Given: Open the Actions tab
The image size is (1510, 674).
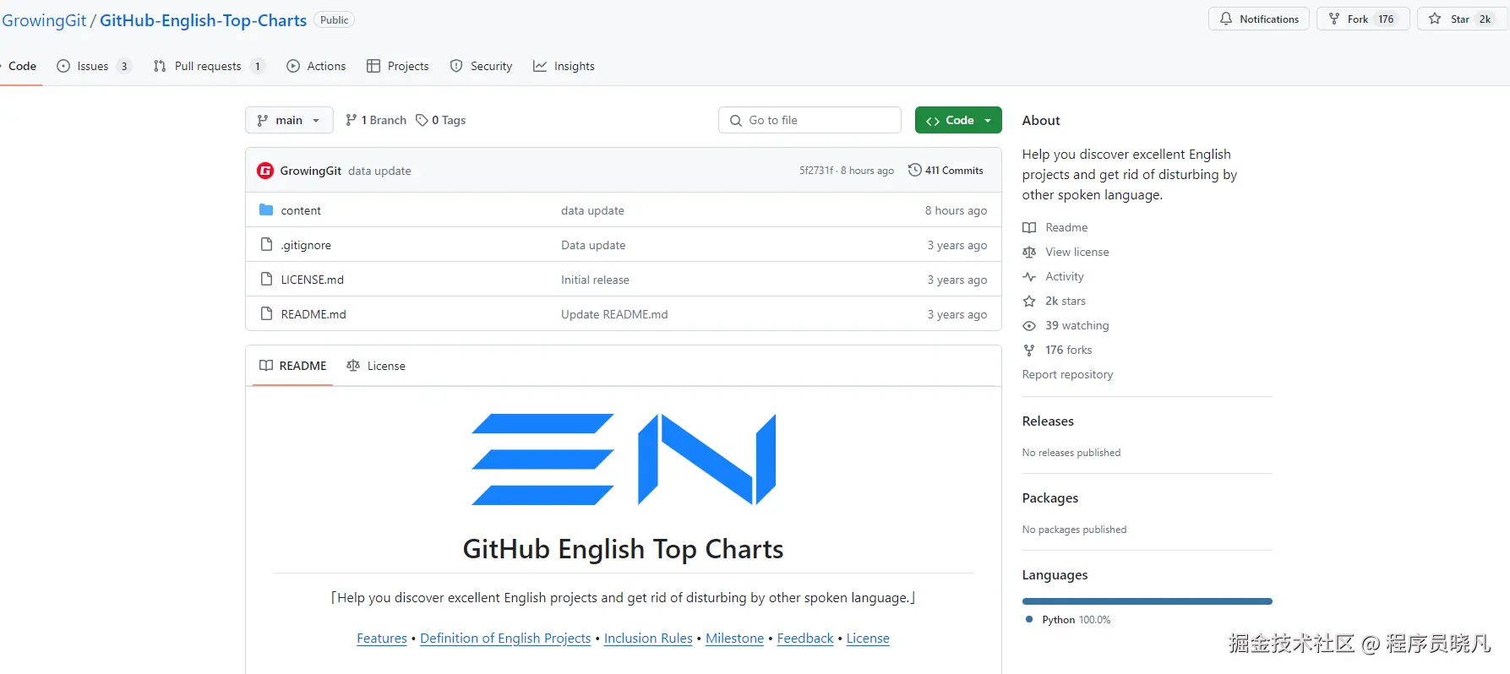Looking at the screenshot, I should [x=316, y=66].
